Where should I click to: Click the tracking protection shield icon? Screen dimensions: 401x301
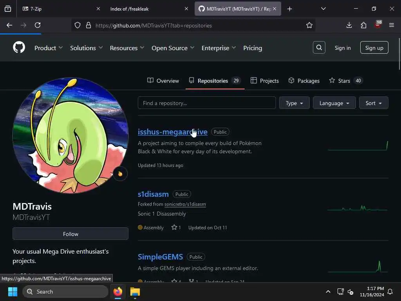(x=78, y=25)
